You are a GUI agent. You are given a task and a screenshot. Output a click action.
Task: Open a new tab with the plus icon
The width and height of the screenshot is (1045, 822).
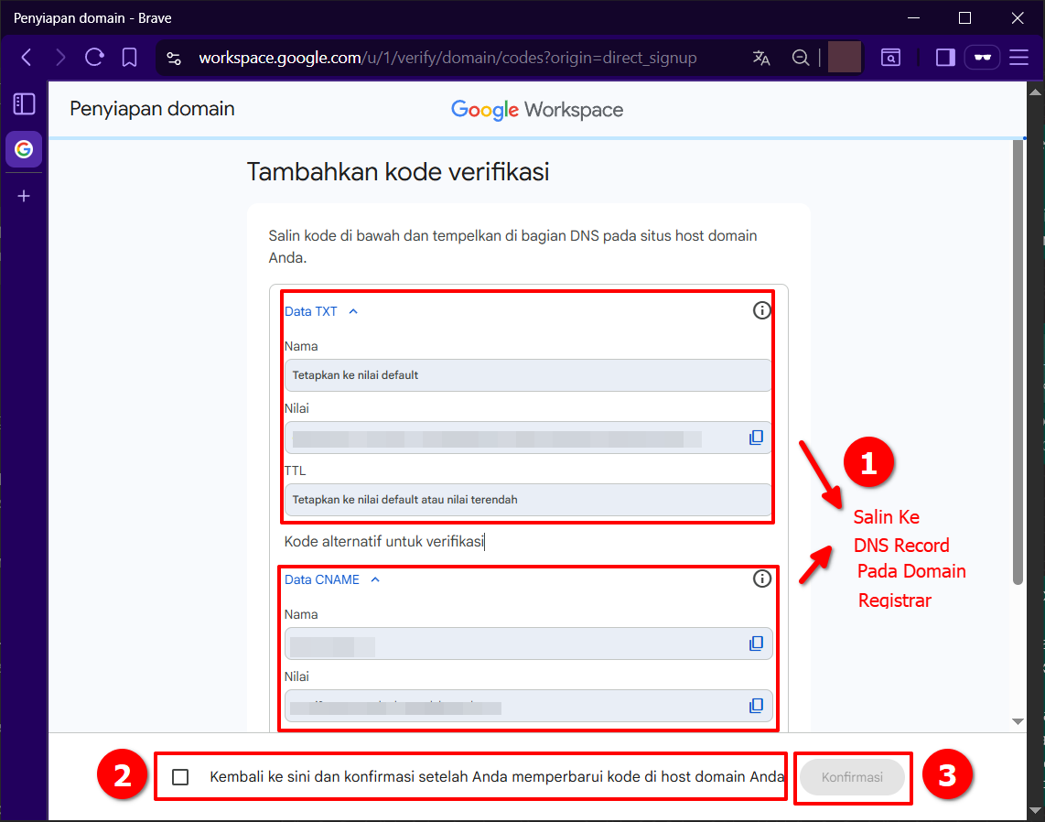click(x=24, y=196)
